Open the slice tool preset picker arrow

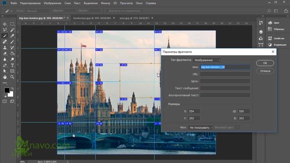[x=11, y=11]
